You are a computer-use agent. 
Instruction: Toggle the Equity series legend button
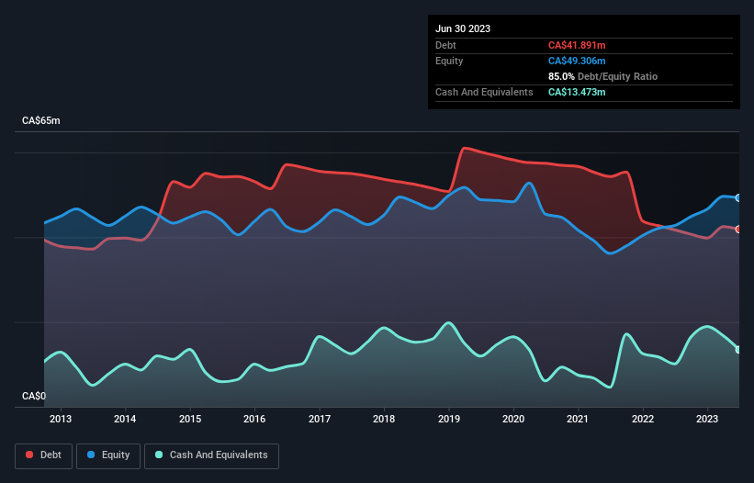click(108, 455)
